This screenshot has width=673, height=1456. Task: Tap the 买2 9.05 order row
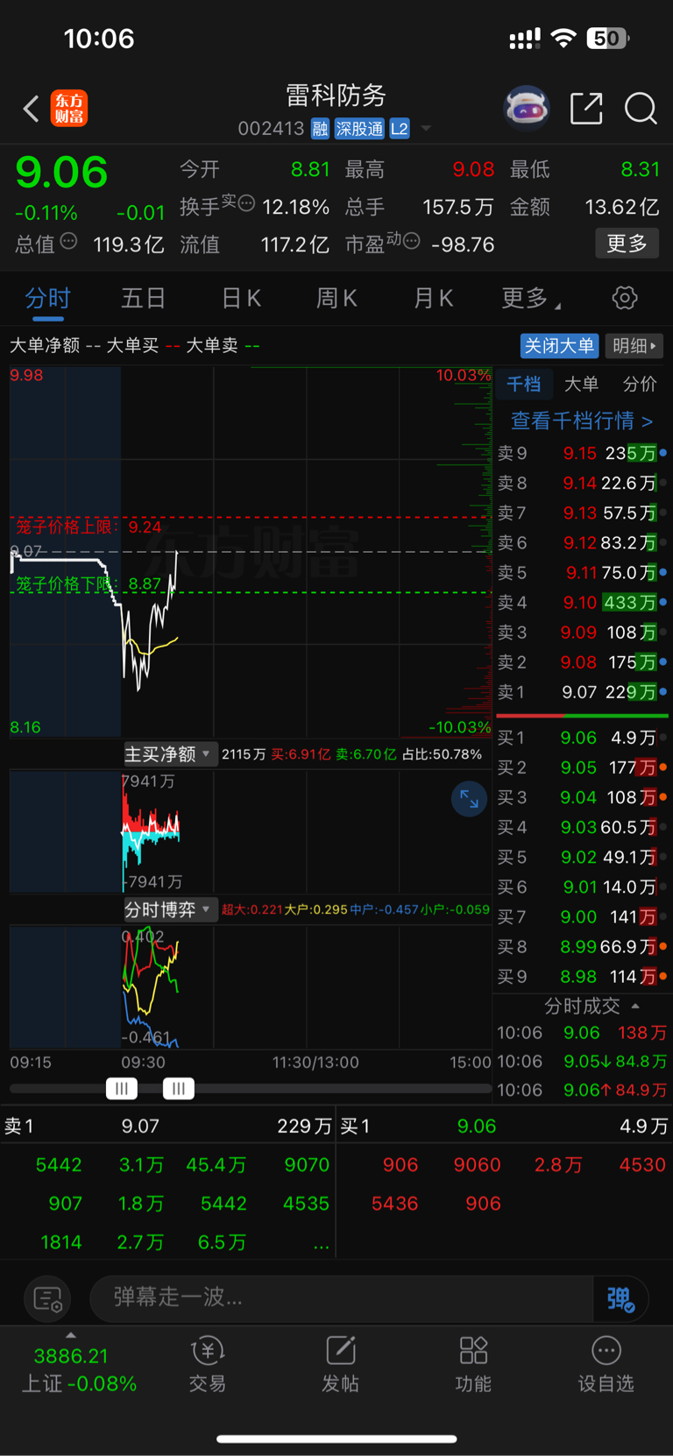click(x=582, y=767)
